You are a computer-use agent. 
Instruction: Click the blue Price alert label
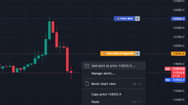[x=124, y=19]
